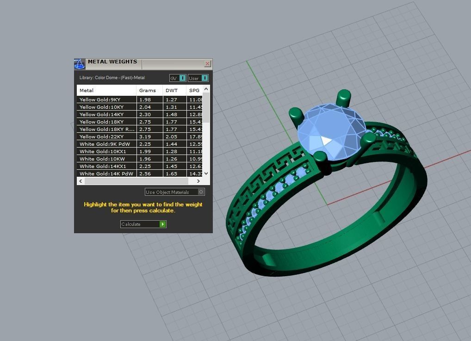Click the 2.56 grams cell
The width and height of the screenshot is (471, 341).
pyautogui.click(x=149, y=174)
